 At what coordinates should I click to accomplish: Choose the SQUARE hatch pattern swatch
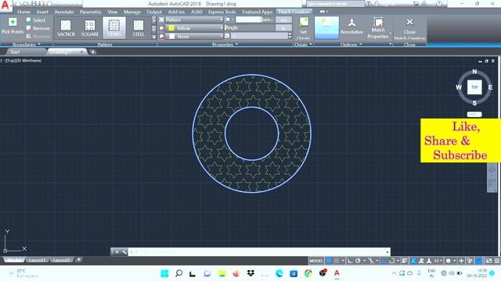pyautogui.click(x=90, y=28)
